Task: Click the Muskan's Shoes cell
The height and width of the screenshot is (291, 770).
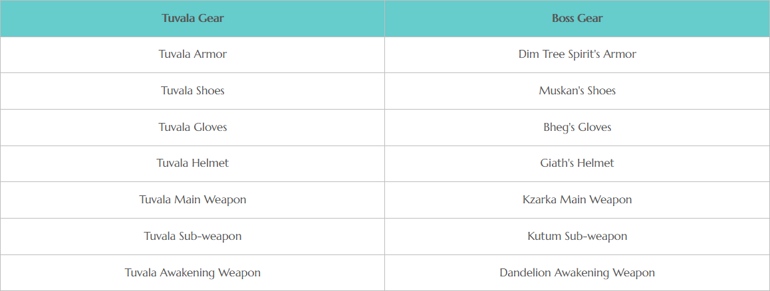Action: pyautogui.click(x=577, y=90)
